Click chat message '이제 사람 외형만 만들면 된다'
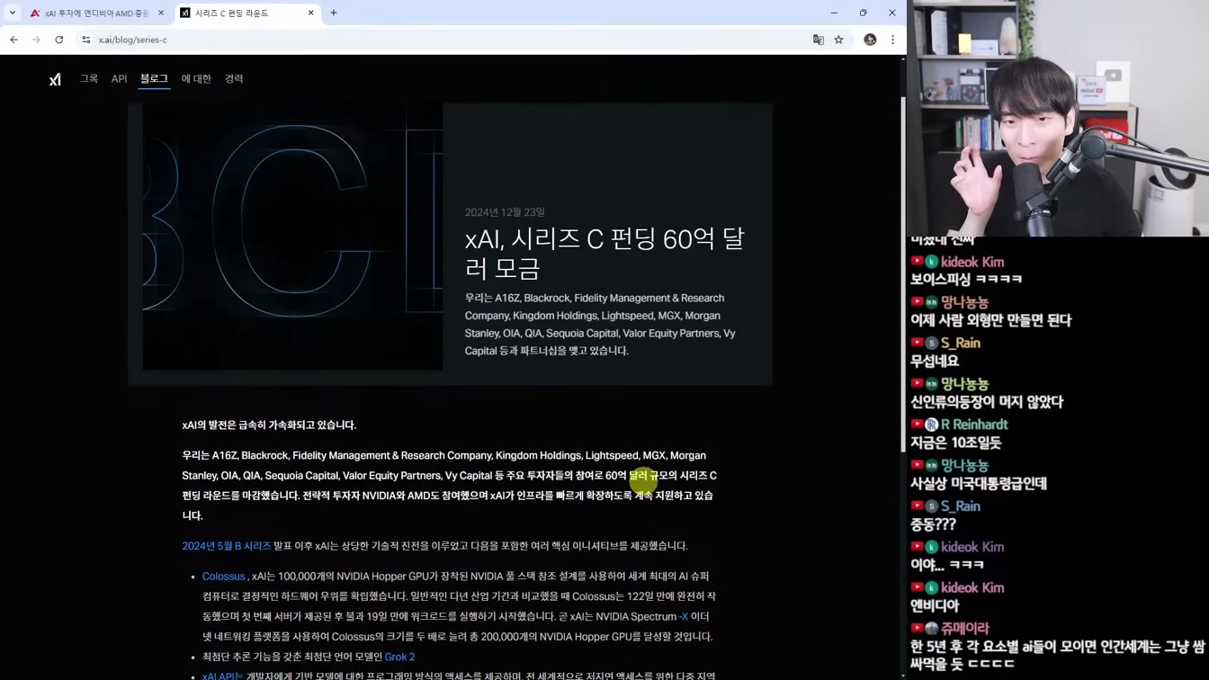This screenshot has width=1209, height=680. click(990, 320)
